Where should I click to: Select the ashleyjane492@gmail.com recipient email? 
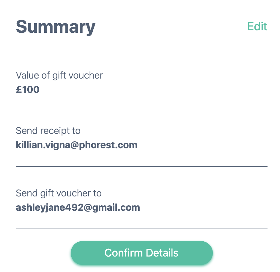point(78,208)
